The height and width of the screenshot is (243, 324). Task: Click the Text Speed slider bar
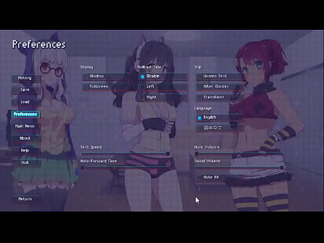[x=125, y=153]
